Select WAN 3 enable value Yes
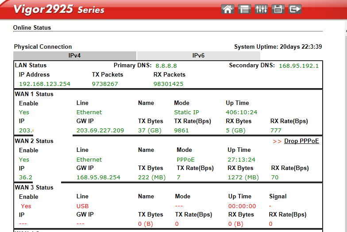 [26, 206]
